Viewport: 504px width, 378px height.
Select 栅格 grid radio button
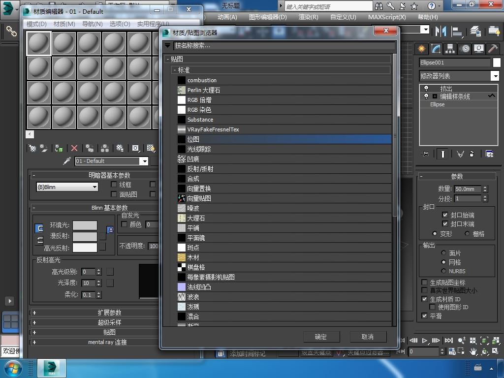(467, 234)
